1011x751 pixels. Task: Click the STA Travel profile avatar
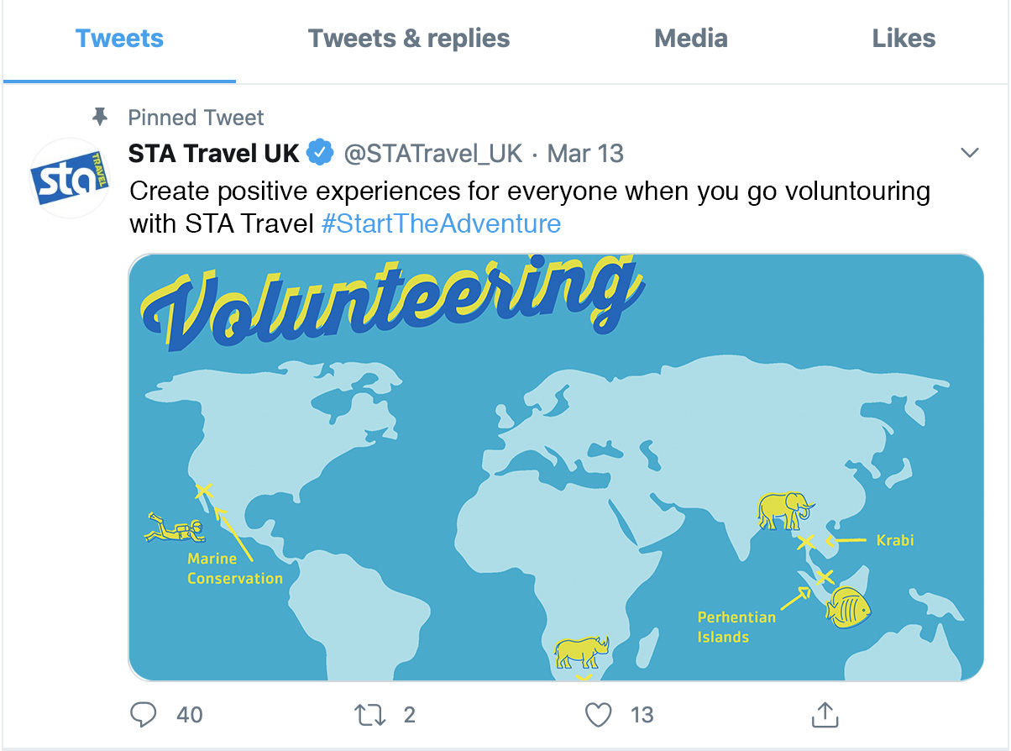pyautogui.click(x=70, y=177)
